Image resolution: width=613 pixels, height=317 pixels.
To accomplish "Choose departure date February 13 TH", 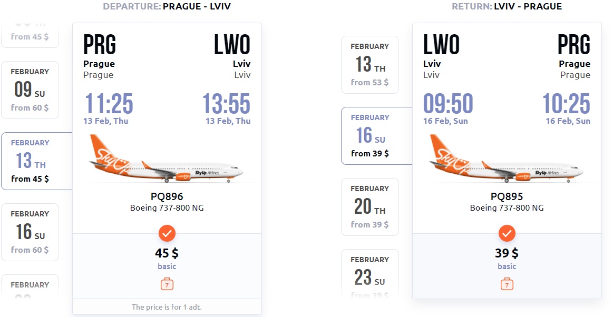I will 37,161.
